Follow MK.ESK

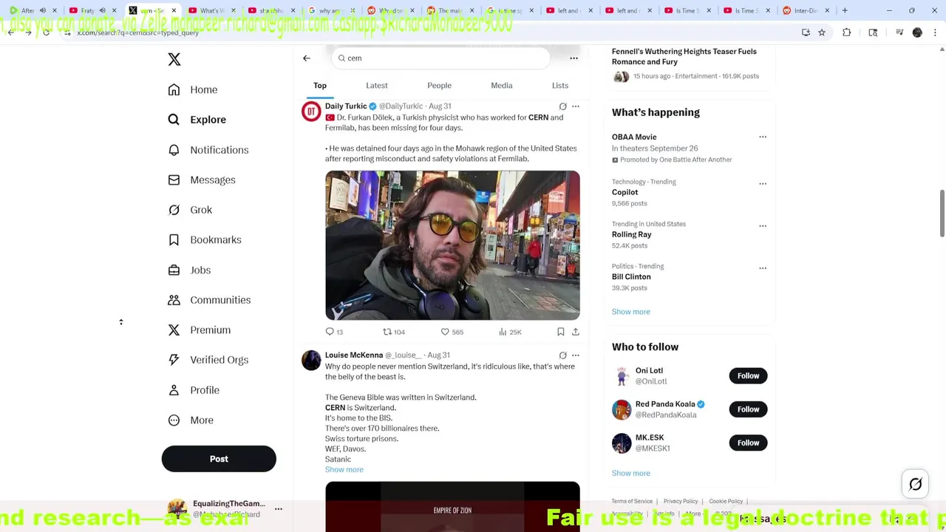tap(748, 443)
